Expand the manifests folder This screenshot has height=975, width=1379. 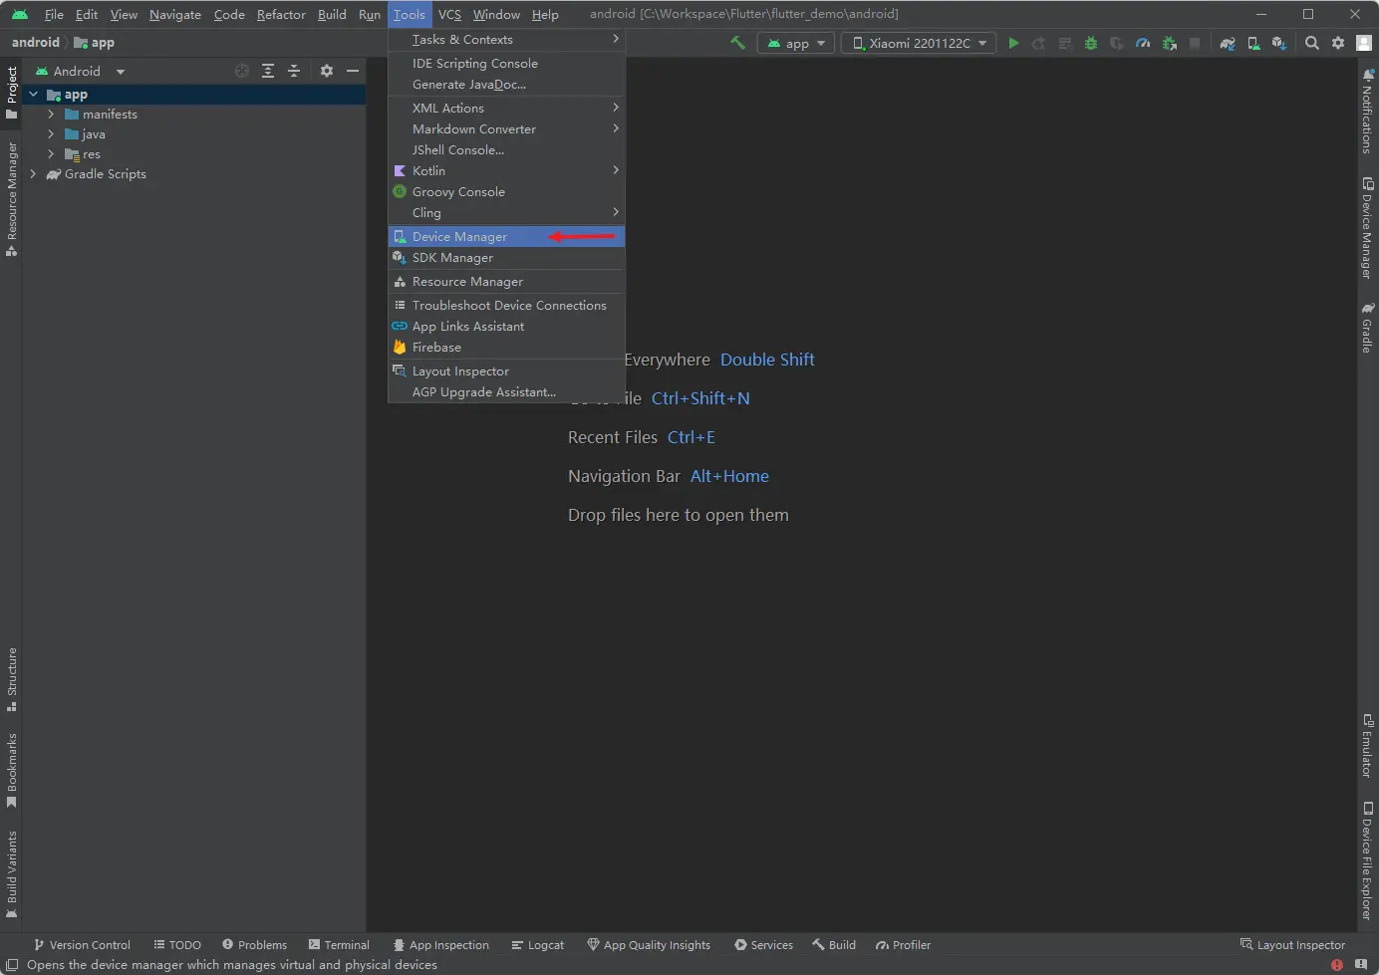51,115
